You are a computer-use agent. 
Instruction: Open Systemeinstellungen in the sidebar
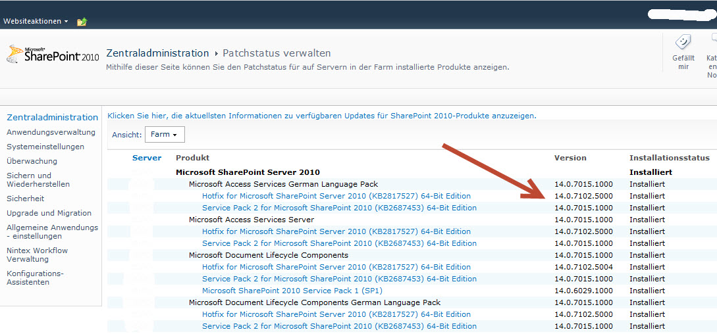(45, 147)
